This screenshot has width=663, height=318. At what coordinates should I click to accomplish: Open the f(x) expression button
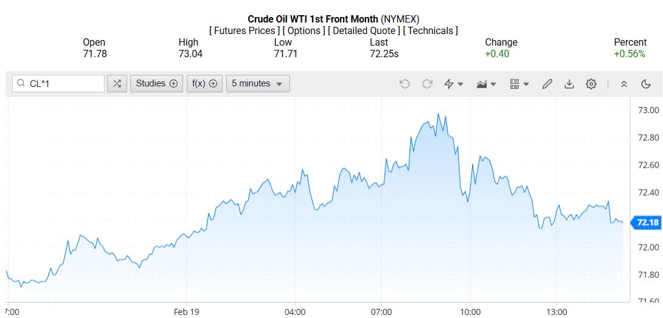(x=204, y=84)
